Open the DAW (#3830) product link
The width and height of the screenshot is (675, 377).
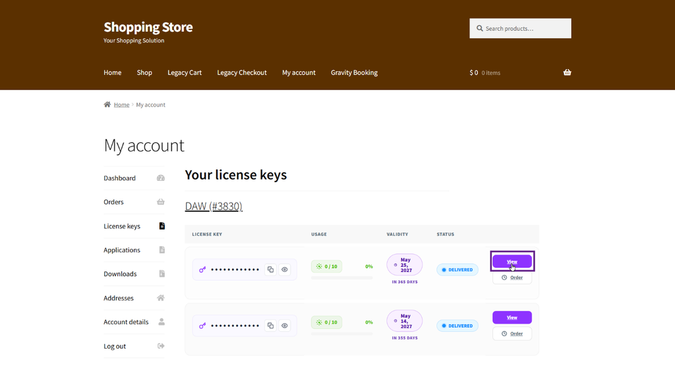pos(214,207)
